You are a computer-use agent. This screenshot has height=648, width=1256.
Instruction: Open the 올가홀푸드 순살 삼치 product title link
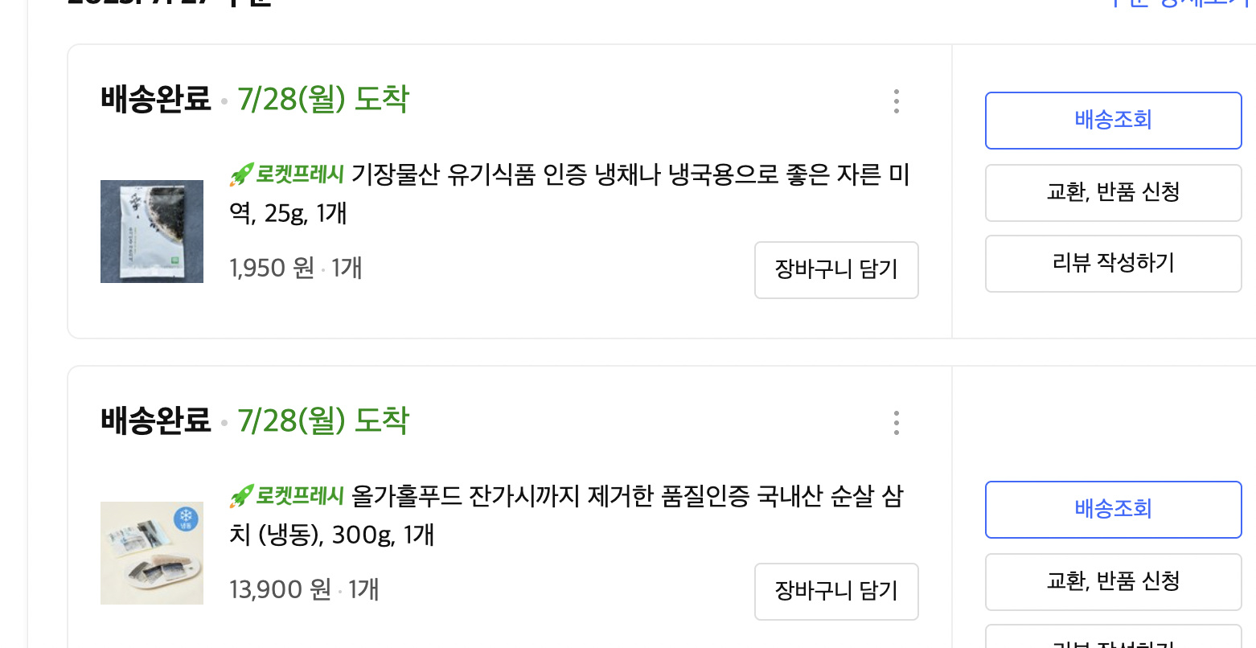(x=566, y=515)
